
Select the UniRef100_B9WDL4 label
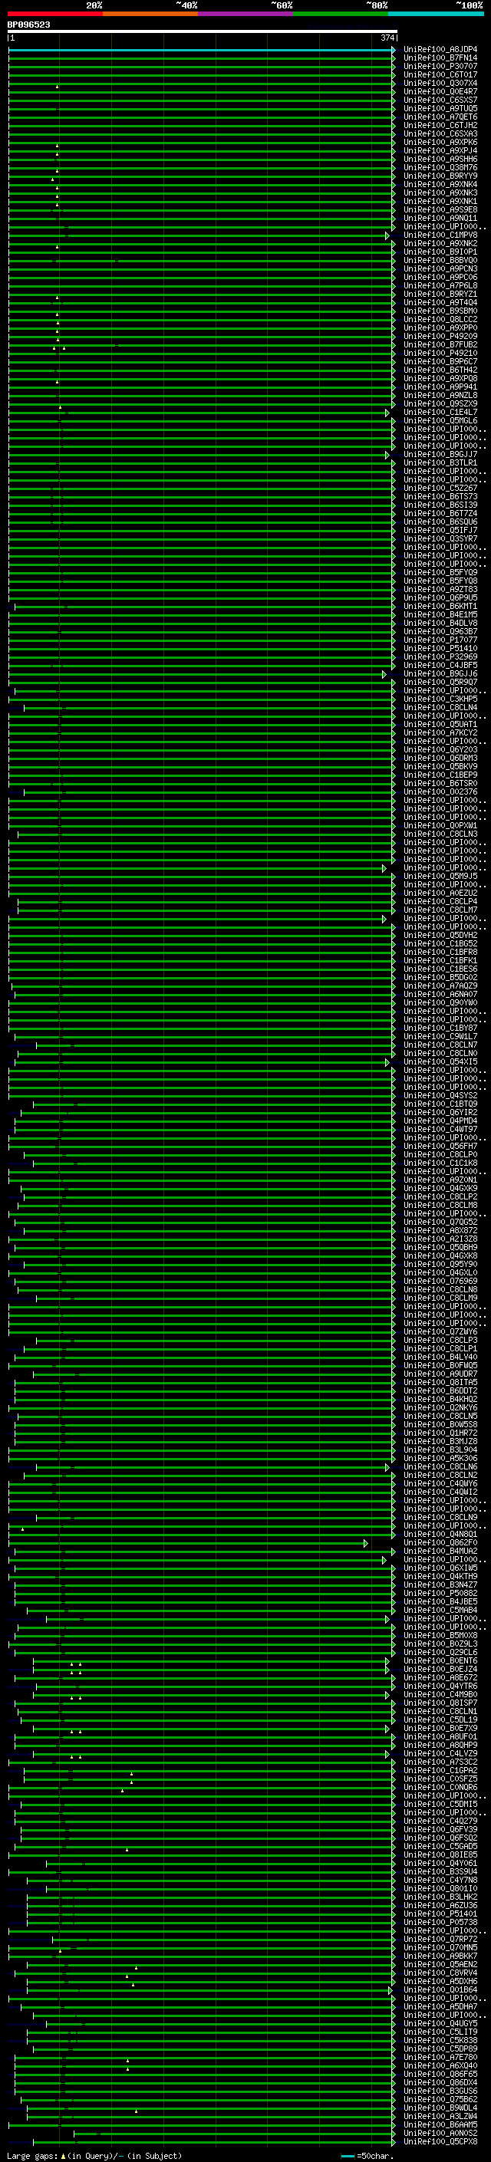tap(440, 2108)
